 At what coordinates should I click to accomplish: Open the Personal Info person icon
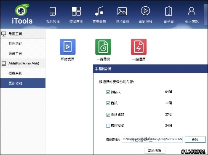192,11
